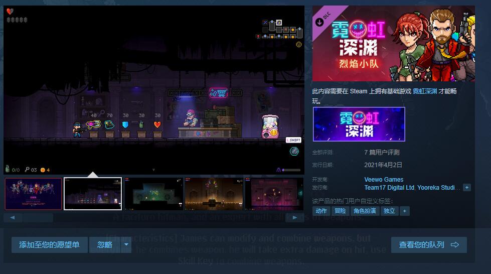Click the left arrow of the thumbnail strip
This screenshot has height=274, width=491.
(13, 218)
